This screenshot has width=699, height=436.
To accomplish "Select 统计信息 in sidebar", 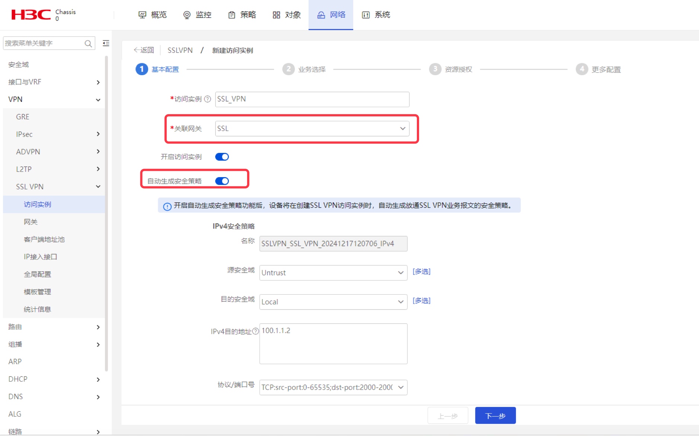I will point(54,309).
